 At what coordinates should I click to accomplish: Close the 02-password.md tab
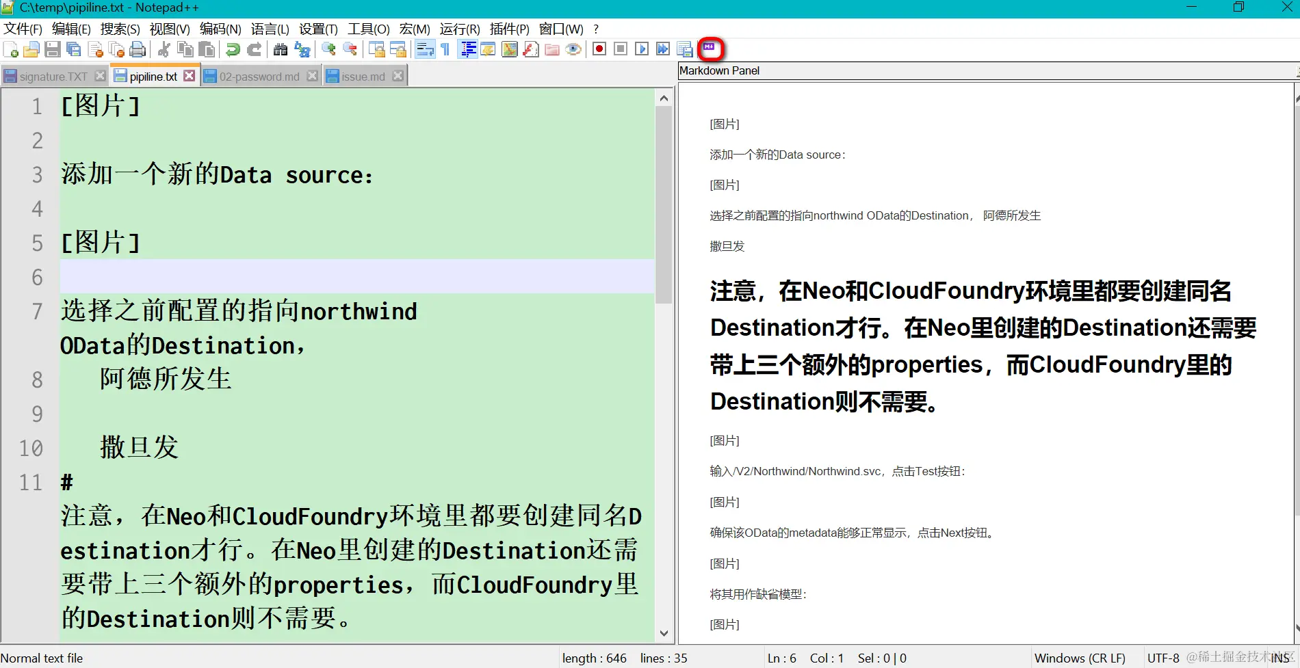[312, 76]
